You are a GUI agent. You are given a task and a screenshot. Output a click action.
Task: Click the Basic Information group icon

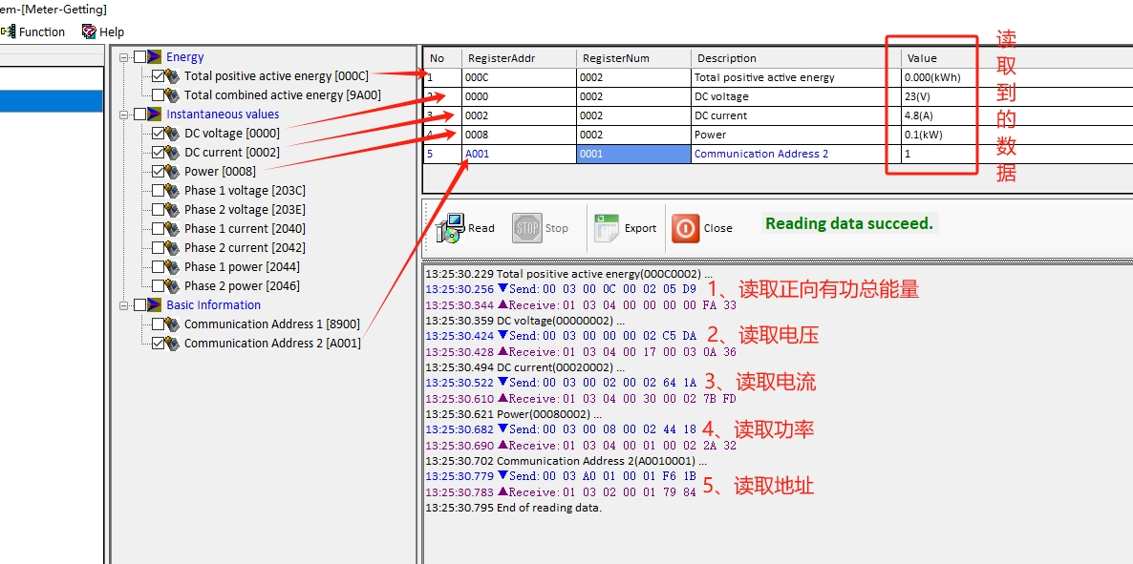155,305
